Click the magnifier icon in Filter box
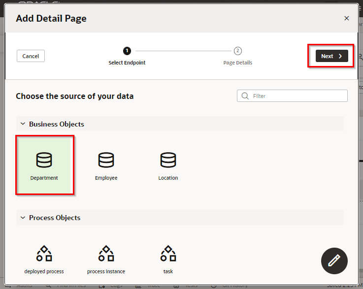The height and width of the screenshot is (289, 363). click(x=245, y=96)
